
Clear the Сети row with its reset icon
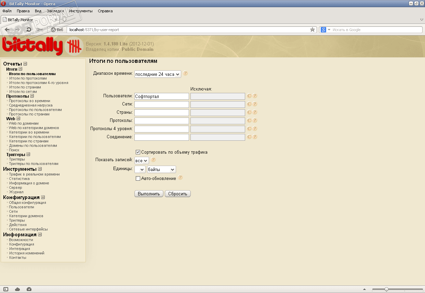coord(249,104)
